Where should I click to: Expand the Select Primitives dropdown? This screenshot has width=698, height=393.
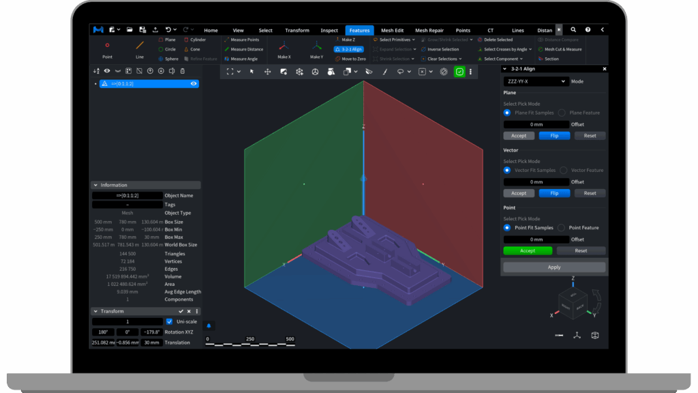coord(394,40)
